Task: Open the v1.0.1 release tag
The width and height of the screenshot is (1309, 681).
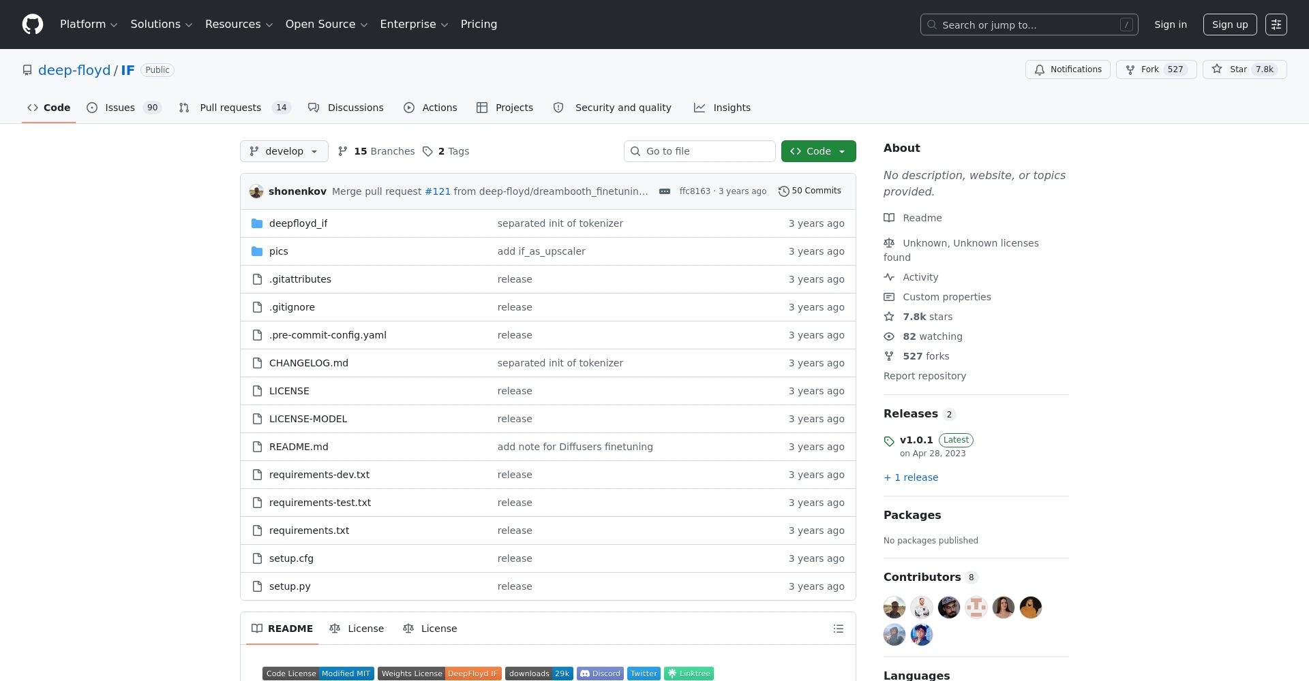Action: (x=916, y=440)
